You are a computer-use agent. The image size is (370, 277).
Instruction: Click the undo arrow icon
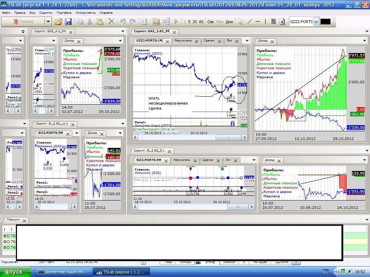[123, 22]
